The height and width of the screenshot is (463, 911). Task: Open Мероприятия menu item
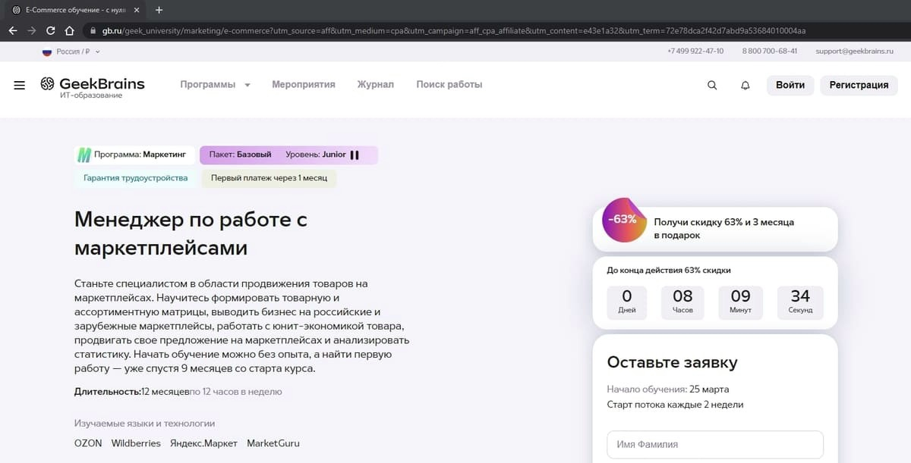(x=304, y=85)
